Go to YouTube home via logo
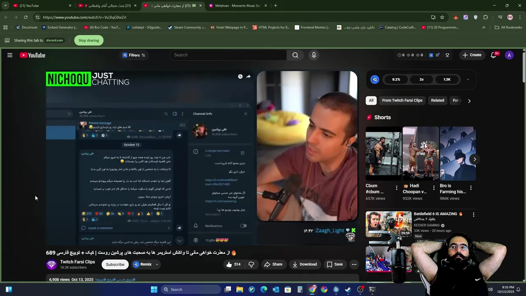This screenshot has width=526, height=296. point(32,55)
